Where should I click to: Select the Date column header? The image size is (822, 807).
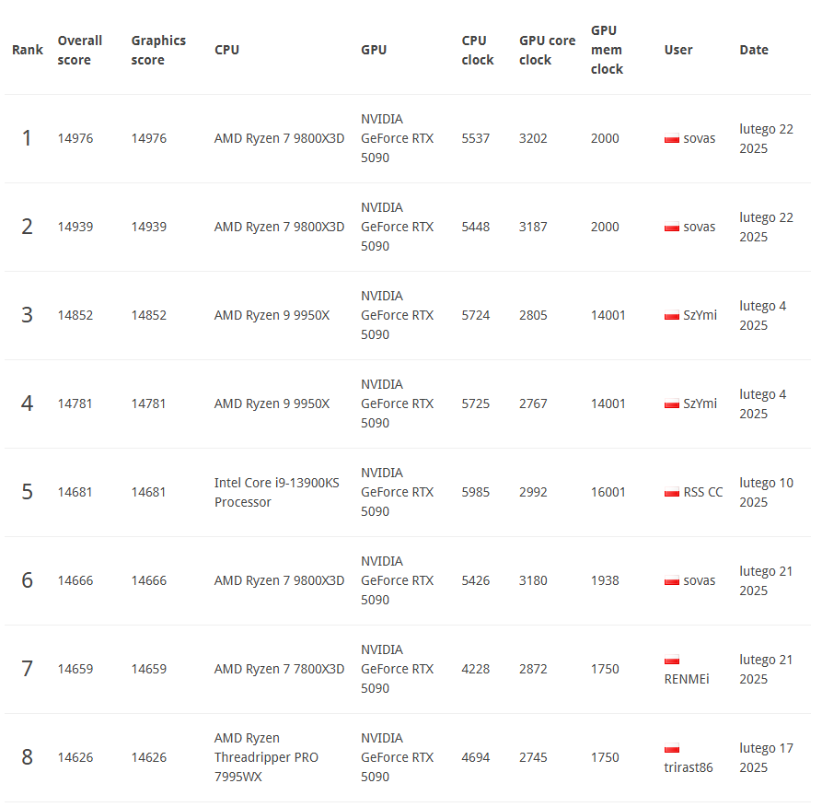(753, 50)
